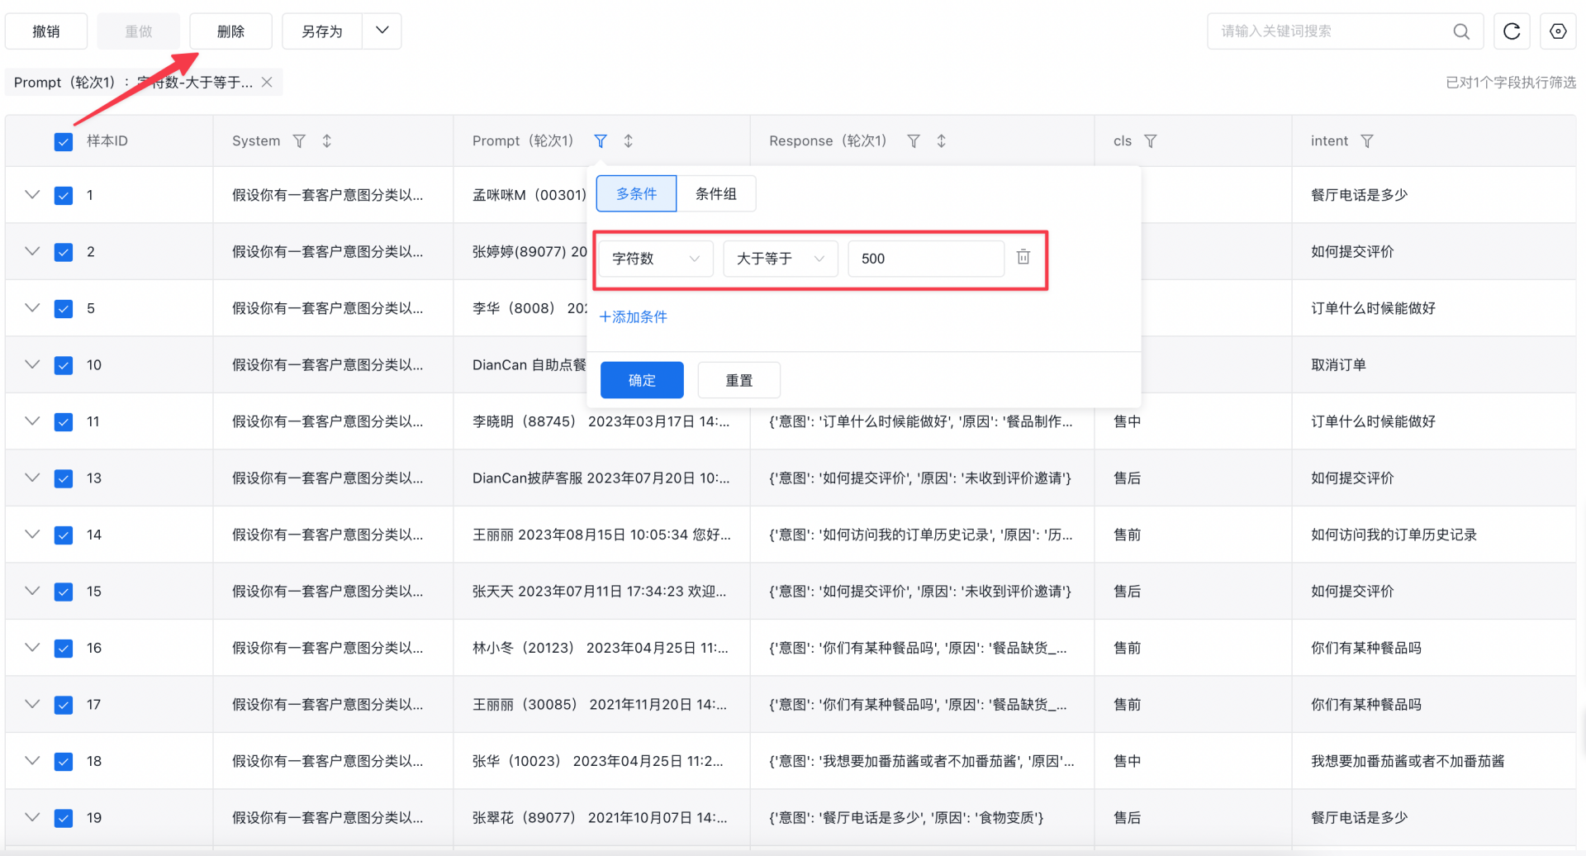Reset the filter with 重置 button
1586x856 pixels.
pyautogui.click(x=739, y=380)
